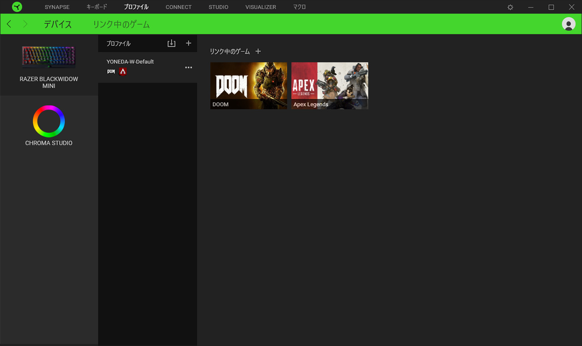Select the YONEDA-W-Default profile
Image resolution: width=582 pixels, height=346 pixels.
[148, 67]
